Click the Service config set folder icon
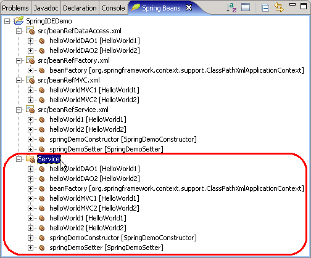Screen dimensions: 311x258 (30, 159)
